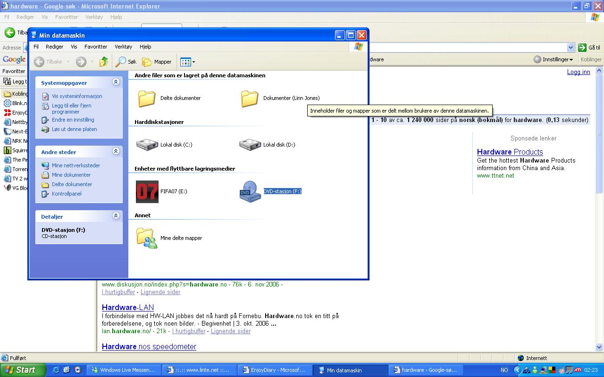Open Kontrollpanel link
This screenshot has height=377, width=604.
(67, 194)
